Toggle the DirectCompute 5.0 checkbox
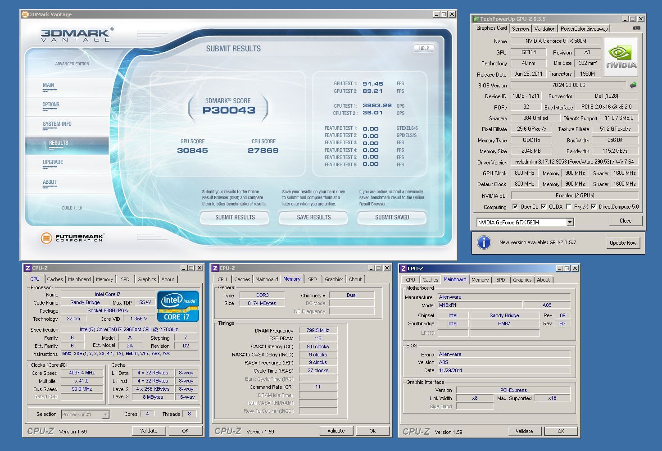This screenshot has width=662, height=451. click(594, 207)
